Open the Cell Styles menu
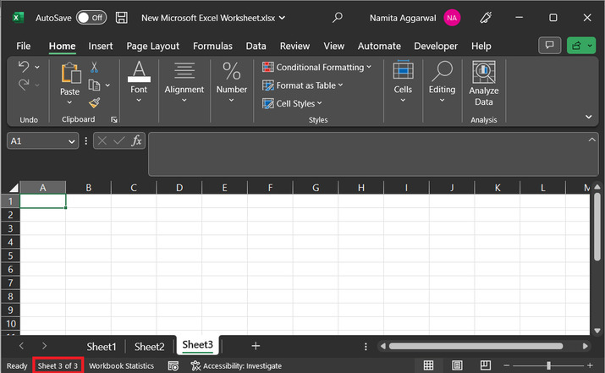The height and width of the screenshot is (373, 605). pyautogui.click(x=292, y=103)
